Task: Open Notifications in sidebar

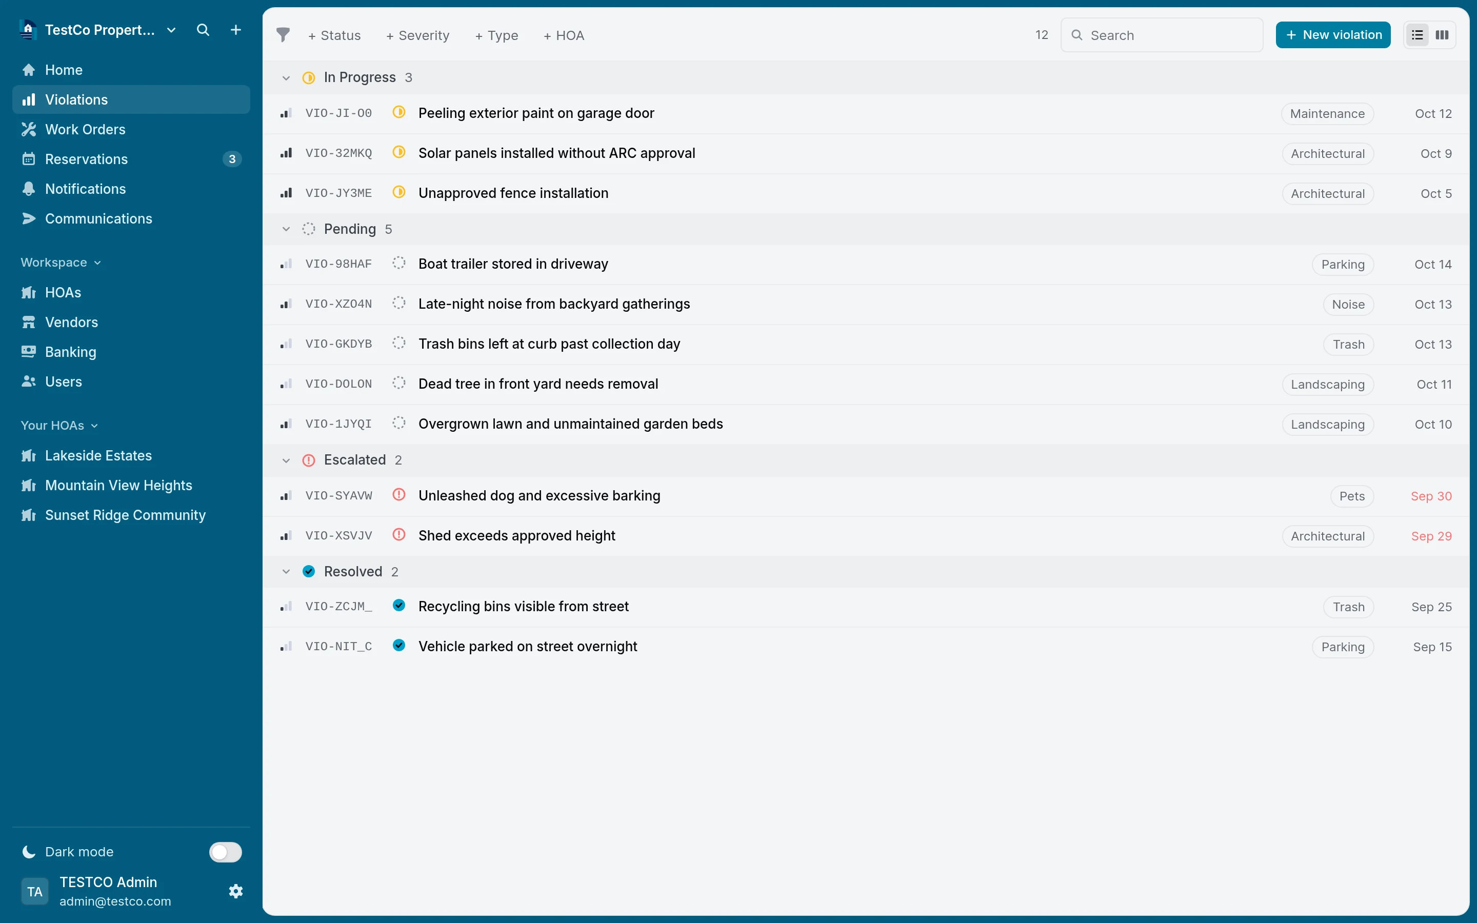Action: click(131, 189)
